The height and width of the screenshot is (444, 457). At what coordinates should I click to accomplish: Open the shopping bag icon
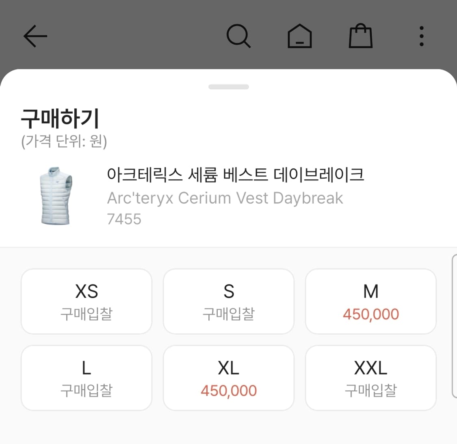(360, 35)
